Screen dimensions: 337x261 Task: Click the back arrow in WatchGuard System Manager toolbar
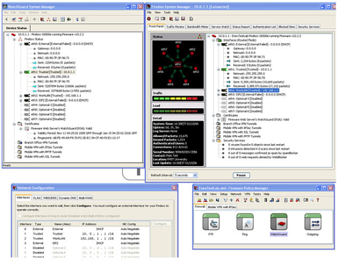[x=7, y=19]
